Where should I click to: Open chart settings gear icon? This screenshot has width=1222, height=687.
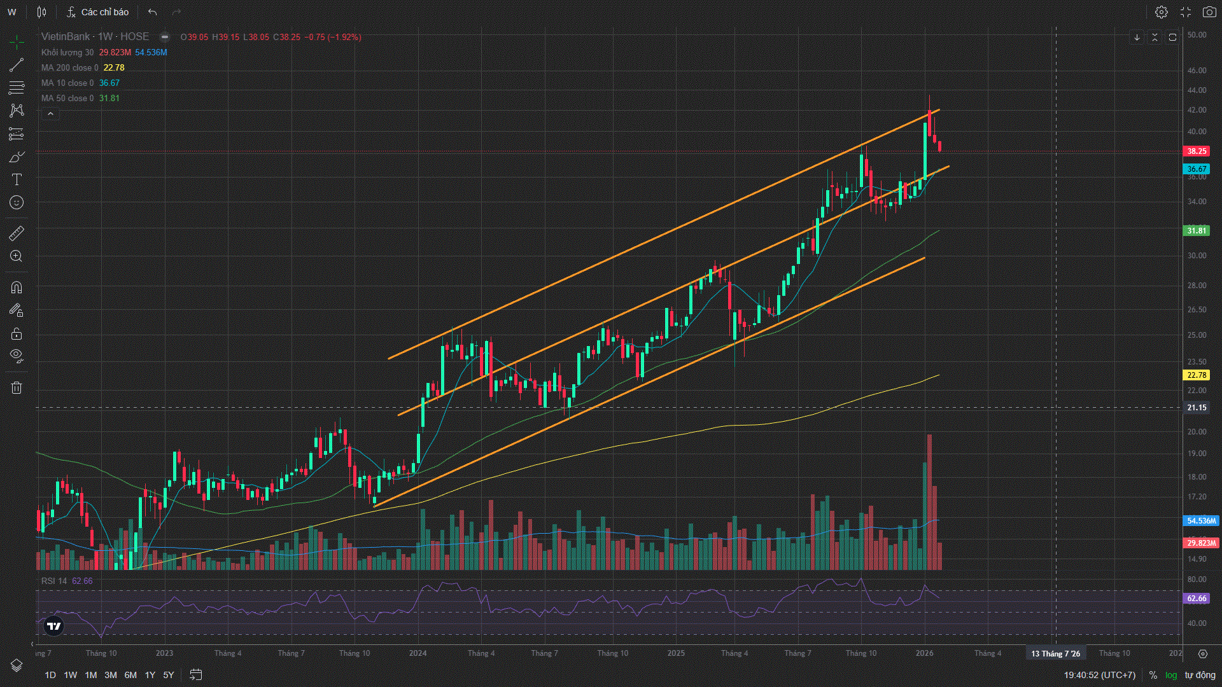(x=1161, y=12)
